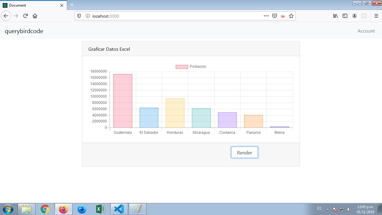Click the Honduras yellow bar
This screenshot has width=382, height=215.
coord(175,113)
